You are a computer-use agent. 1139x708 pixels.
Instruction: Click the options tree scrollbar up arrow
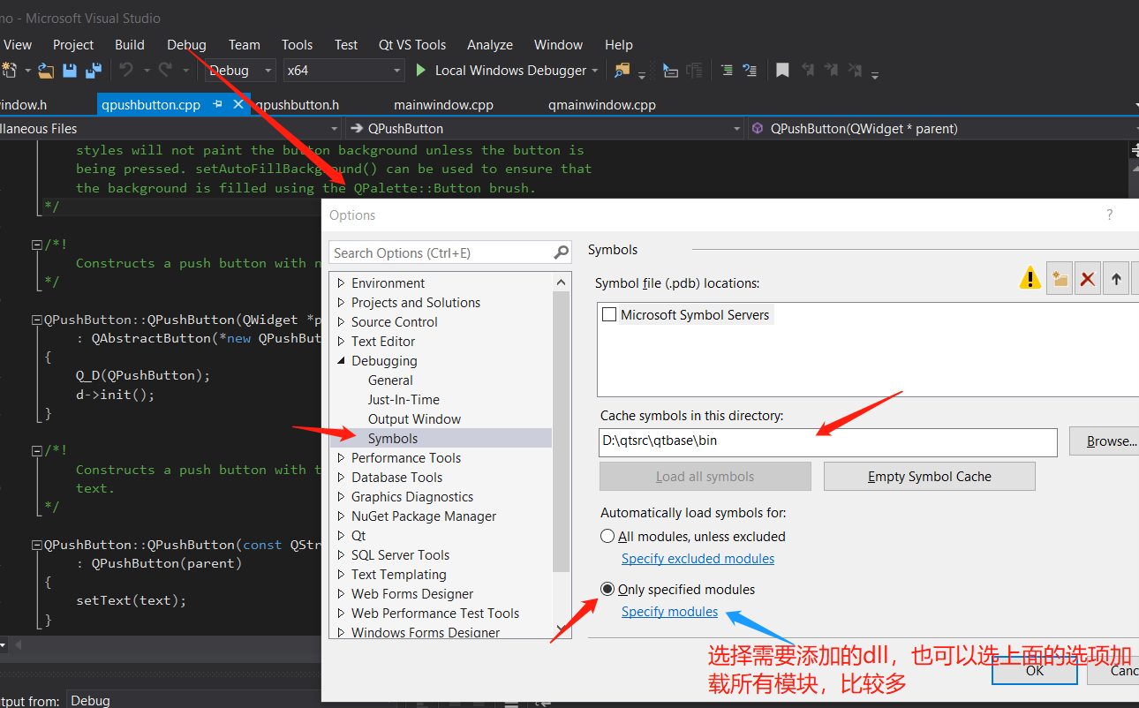pos(562,282)
